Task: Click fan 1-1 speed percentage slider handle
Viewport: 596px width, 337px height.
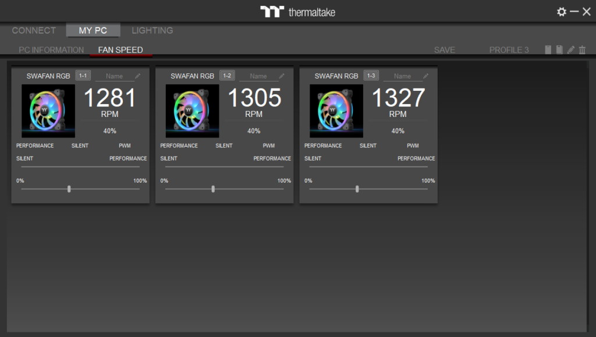Action: coord(69,189)
